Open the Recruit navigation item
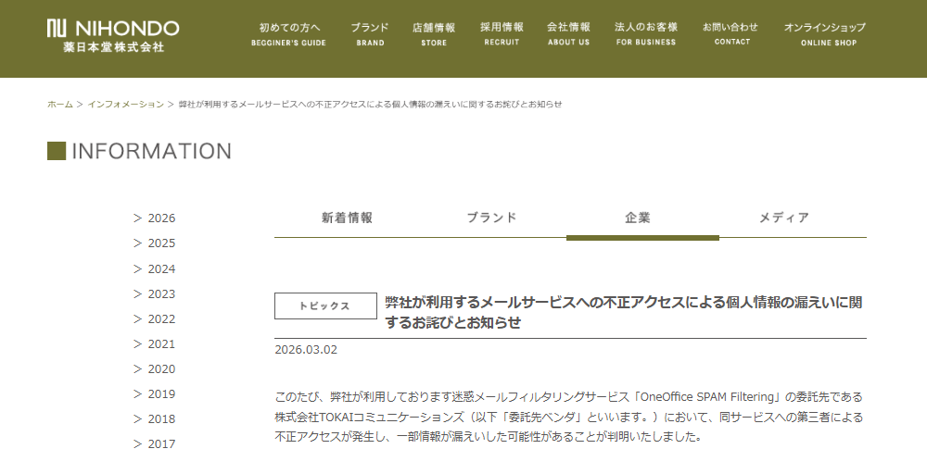This screenshot has height=449, width=927. (x=502, y=34)
